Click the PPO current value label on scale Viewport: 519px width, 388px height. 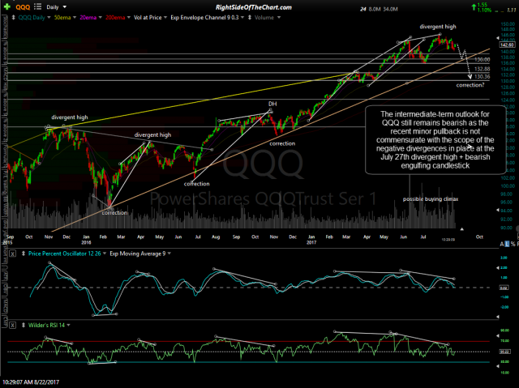click(504, 288)
